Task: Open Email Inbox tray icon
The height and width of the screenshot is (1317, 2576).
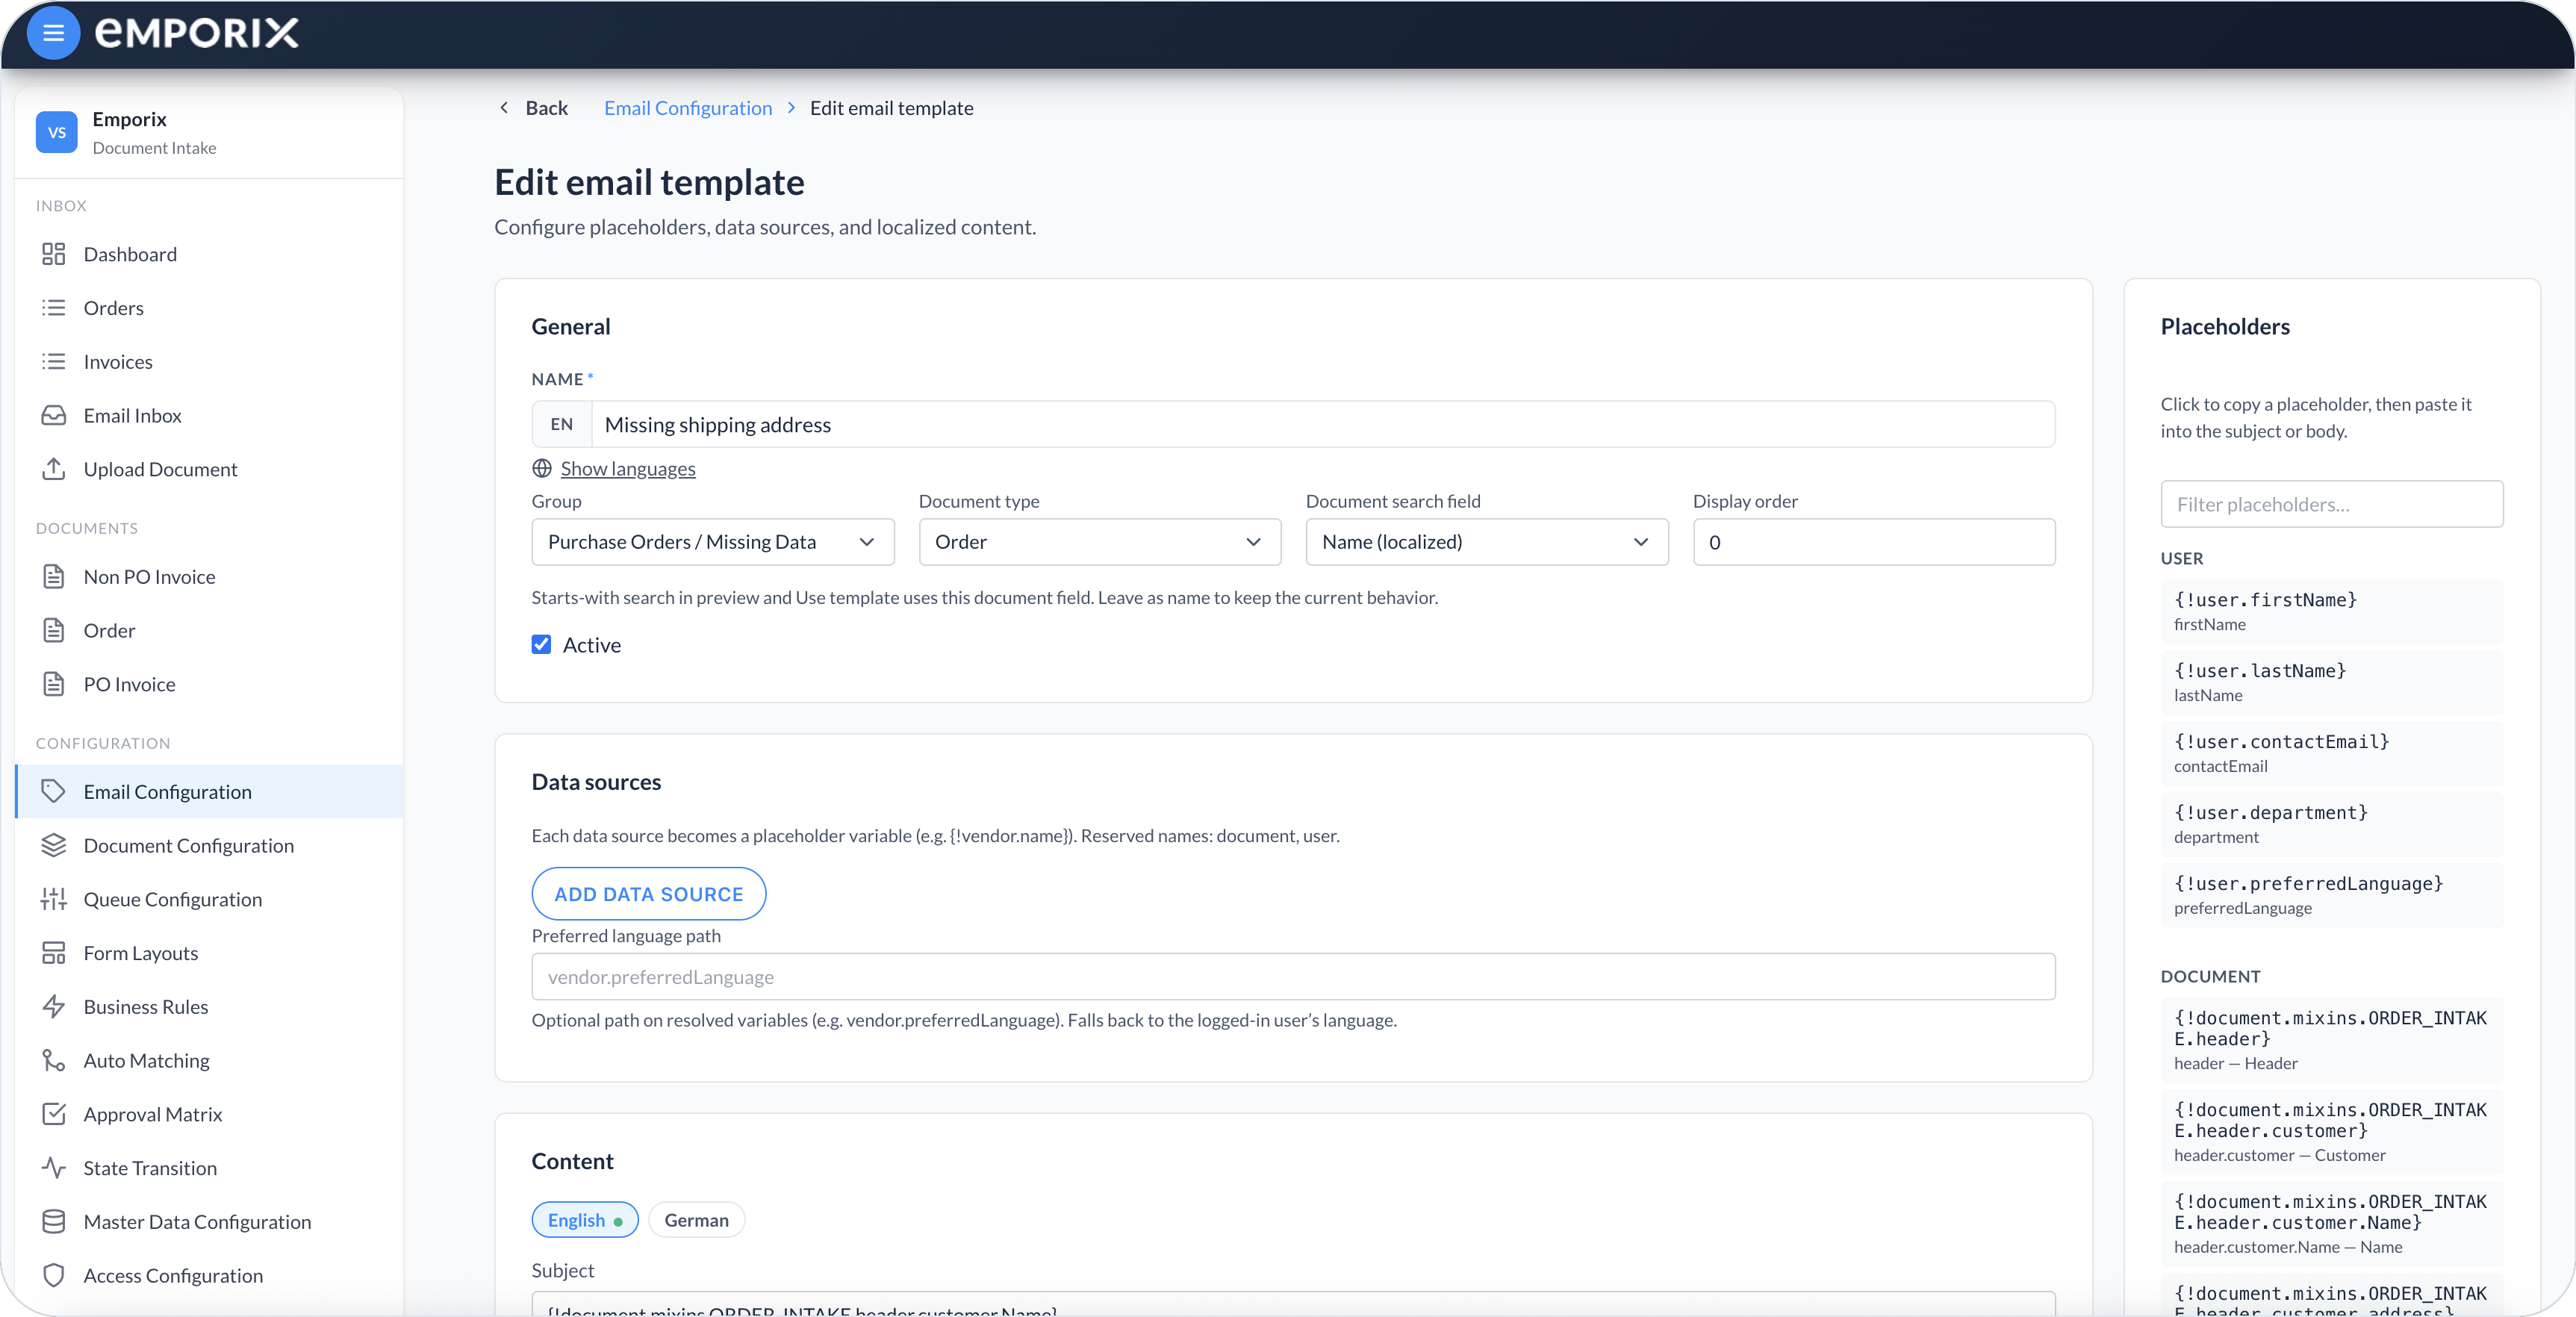Action: pos(54,415)
